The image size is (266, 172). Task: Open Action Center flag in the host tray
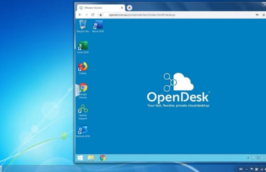tap(252, 169)
